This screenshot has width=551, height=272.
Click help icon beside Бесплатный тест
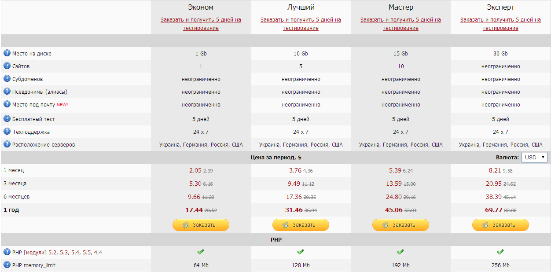click(7, 119)
